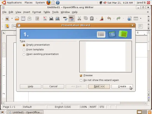Close the Presentation Wizard dialog
152x114 pixels.
click(x=132, y=26)
